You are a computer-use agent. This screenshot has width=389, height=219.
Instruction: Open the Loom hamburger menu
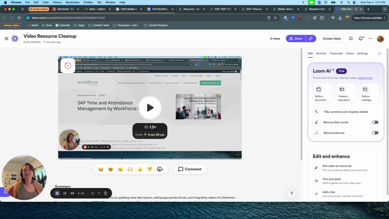coord(6,39)
